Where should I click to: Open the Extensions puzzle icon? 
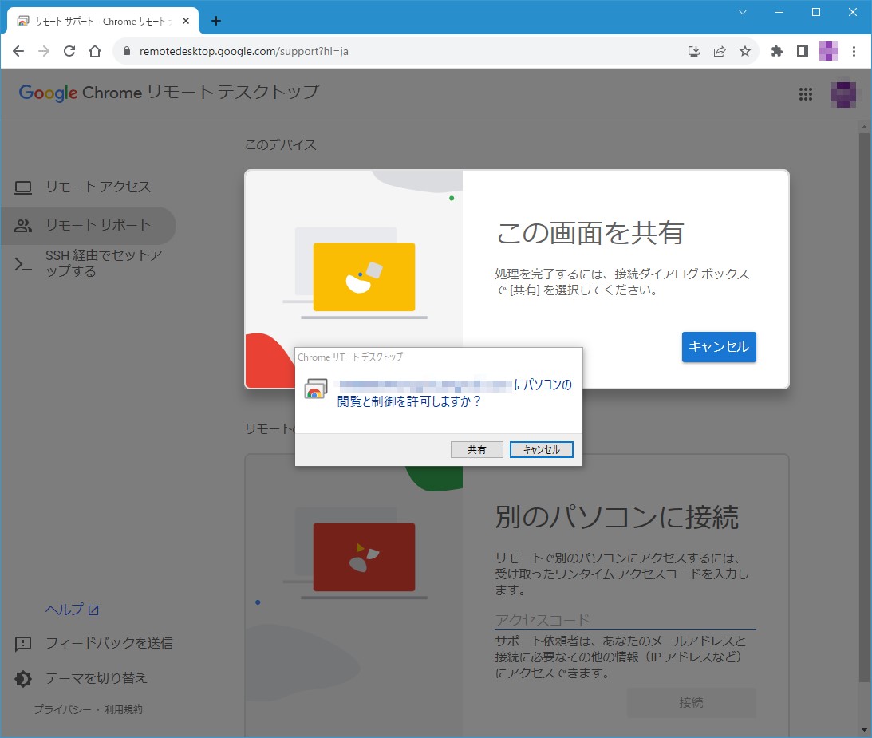pos(777,51)
